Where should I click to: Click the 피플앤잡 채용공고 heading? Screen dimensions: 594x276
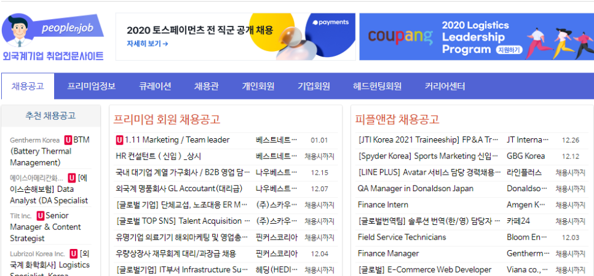pos(397,119)
